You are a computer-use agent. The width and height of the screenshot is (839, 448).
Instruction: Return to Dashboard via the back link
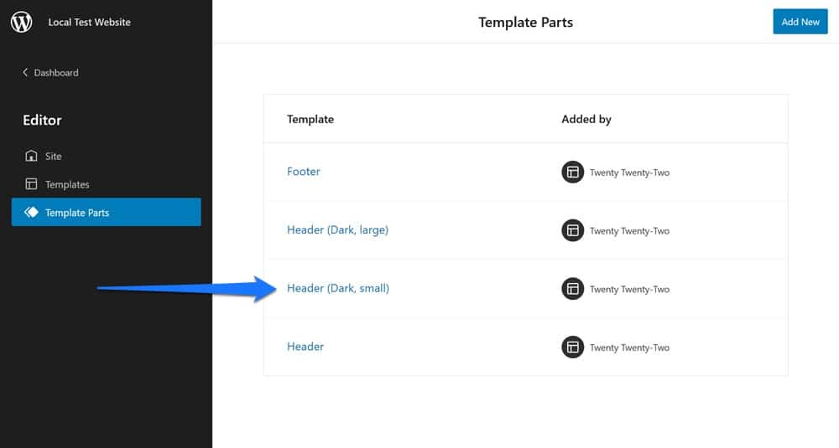56,73
